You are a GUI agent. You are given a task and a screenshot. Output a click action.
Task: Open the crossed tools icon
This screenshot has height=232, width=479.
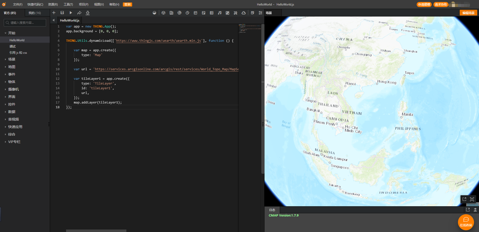pyautogui.click(x=235, y=13)
